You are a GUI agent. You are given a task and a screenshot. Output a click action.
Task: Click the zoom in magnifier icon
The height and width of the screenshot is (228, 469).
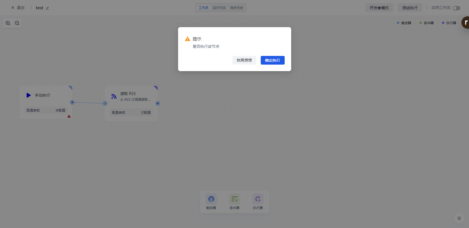click(x=8, y=23)
